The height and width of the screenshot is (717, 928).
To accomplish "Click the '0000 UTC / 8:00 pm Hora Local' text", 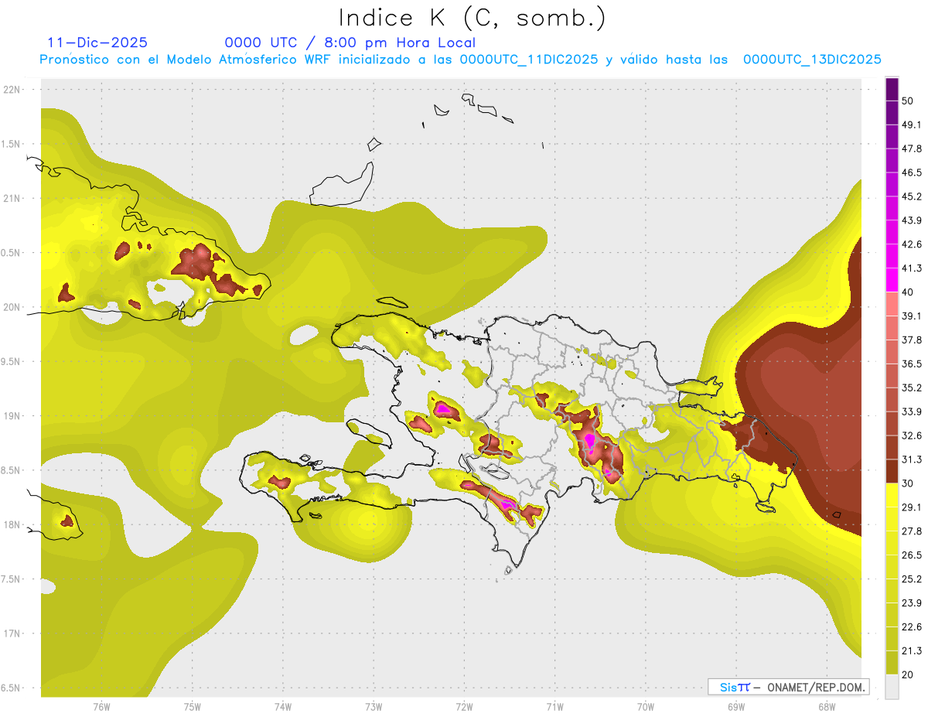I will [x=350, y=43].
